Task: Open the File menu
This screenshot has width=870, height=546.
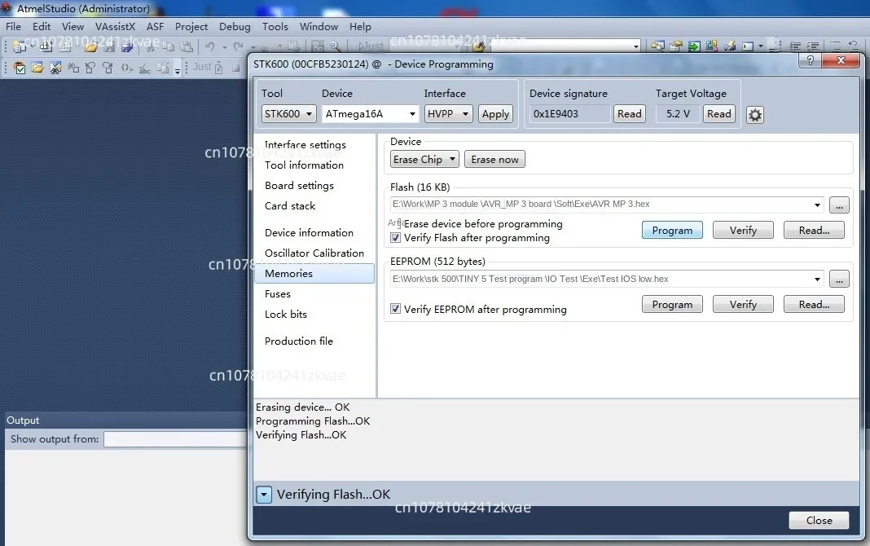Action: [13, 27]
